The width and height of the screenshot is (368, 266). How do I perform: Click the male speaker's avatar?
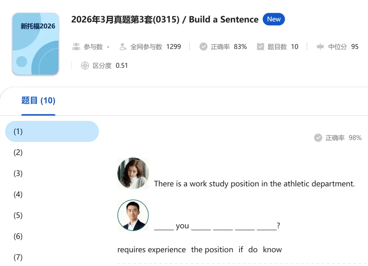(x=133, y=215)
